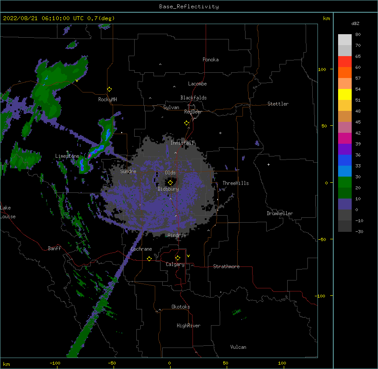Click the Vulcan town label
Image resolution: width=378 pixels, height=369 pixels.
coord(238,347)
